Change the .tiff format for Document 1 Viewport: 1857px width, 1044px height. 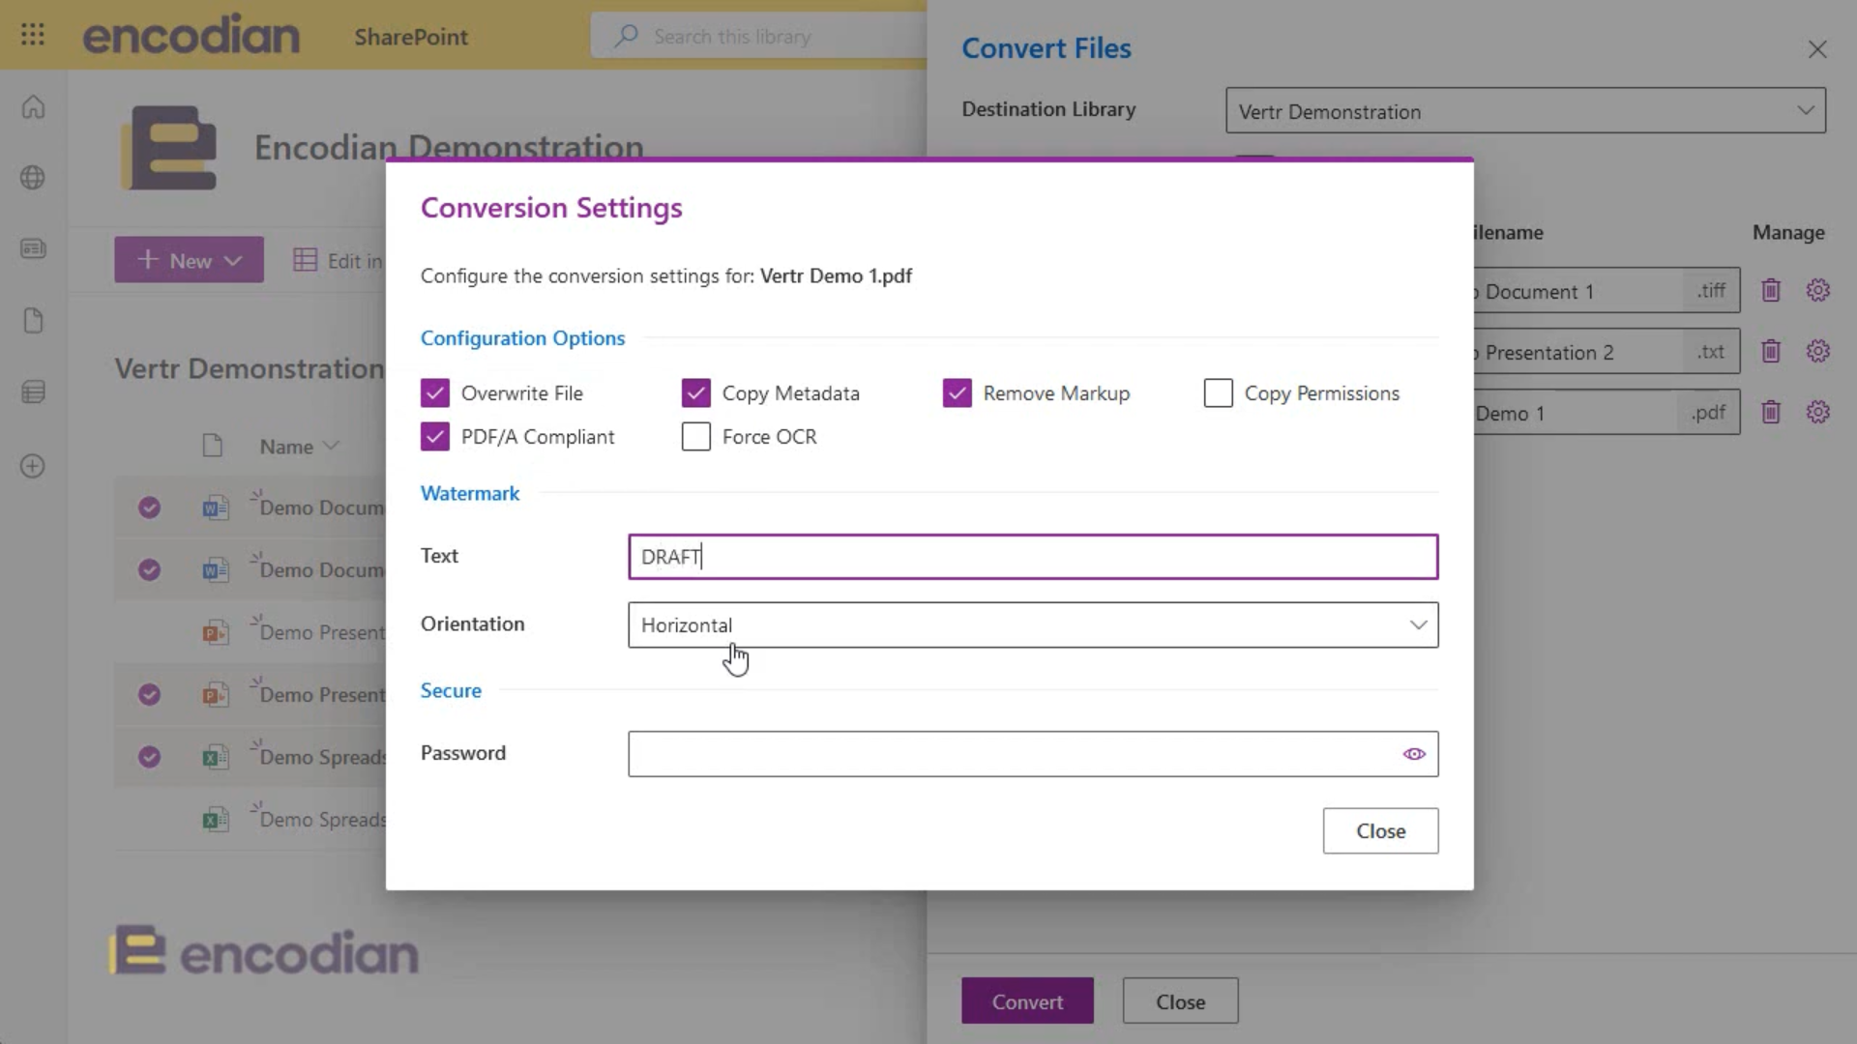pyautogui.click(x=1711, y=290)
